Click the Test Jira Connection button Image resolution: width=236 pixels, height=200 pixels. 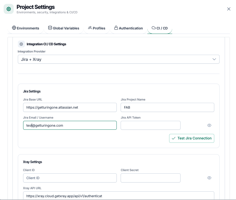192,138
